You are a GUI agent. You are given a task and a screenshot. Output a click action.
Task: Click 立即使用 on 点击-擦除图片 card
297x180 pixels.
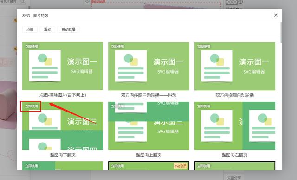[x=32, y=46]
